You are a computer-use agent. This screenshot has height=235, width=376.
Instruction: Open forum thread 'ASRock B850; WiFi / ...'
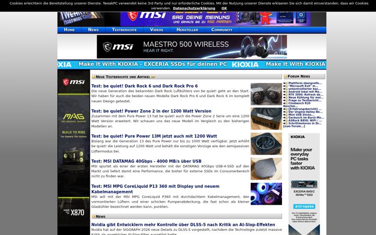point(305,121)
